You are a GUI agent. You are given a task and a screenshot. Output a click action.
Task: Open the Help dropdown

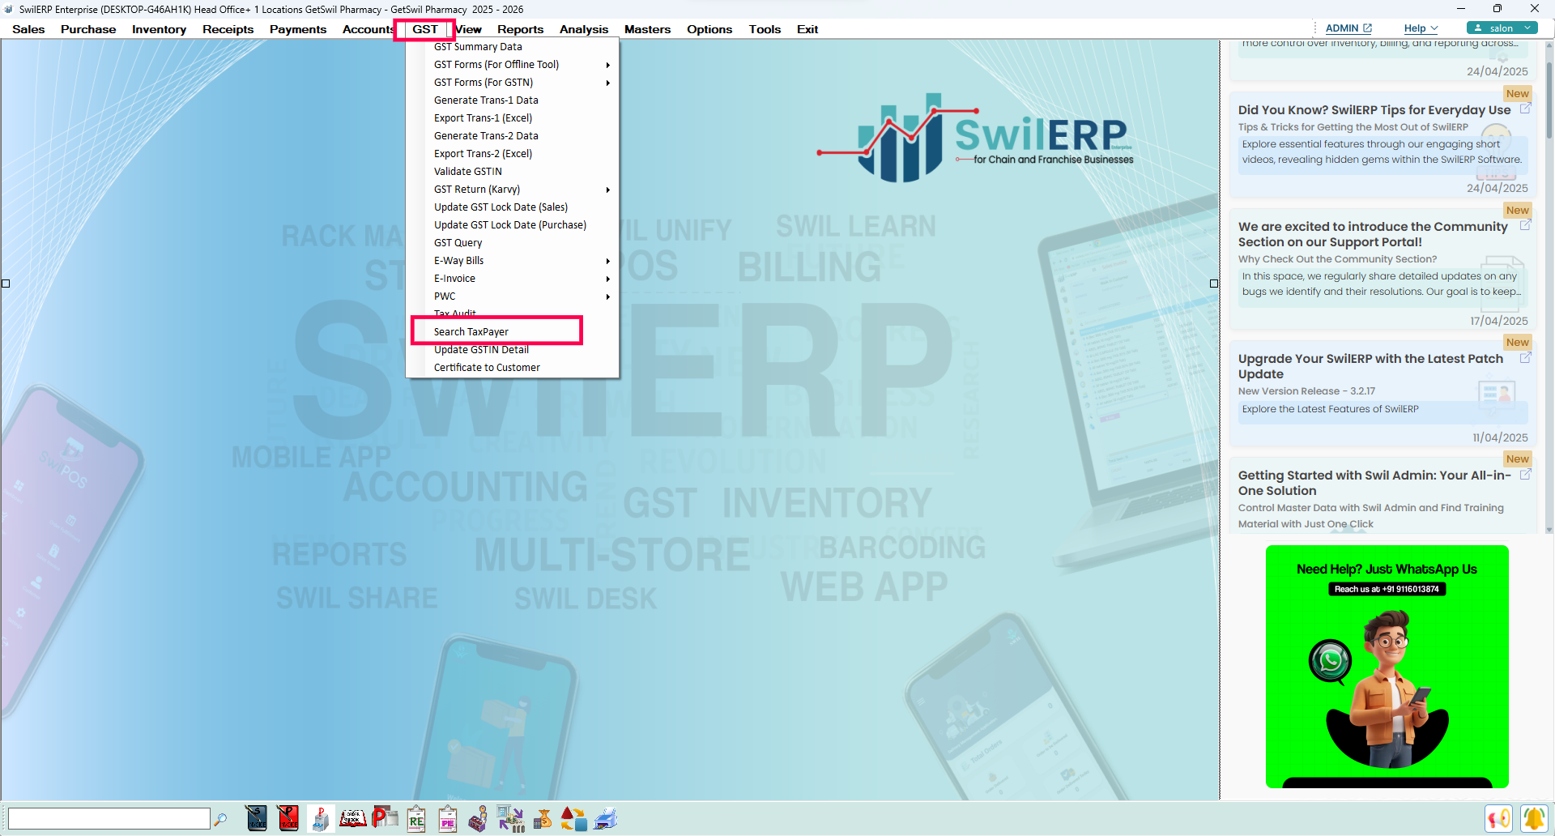[x=1421, y=28]
